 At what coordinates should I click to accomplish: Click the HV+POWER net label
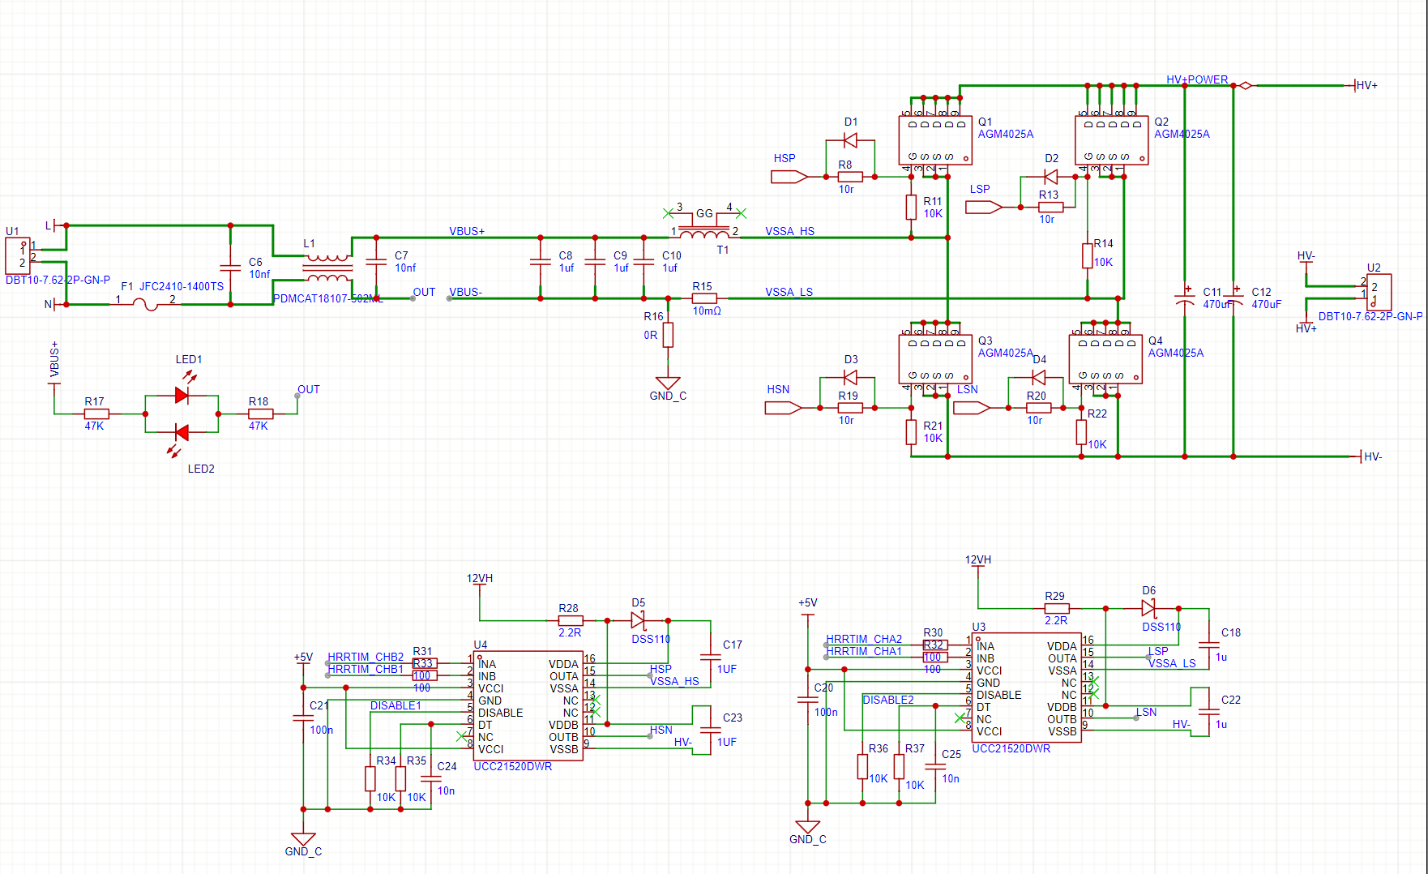click(1196, 79)
